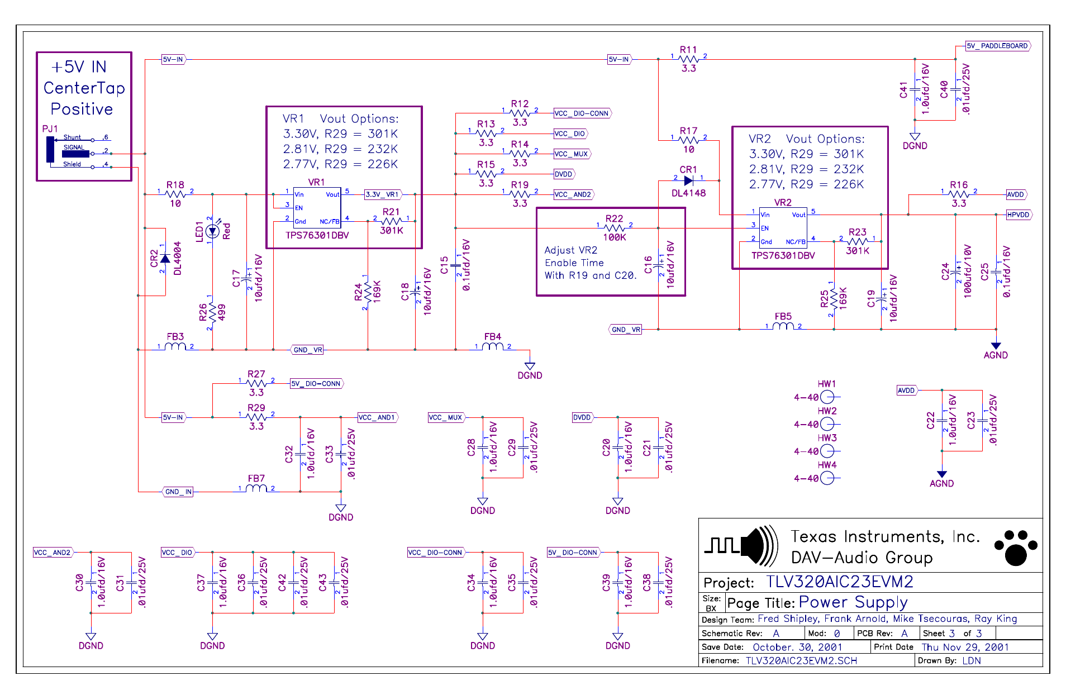1066x690 pixels.
Task: Click the 5V-IN label left of R11
Action: 620,59
